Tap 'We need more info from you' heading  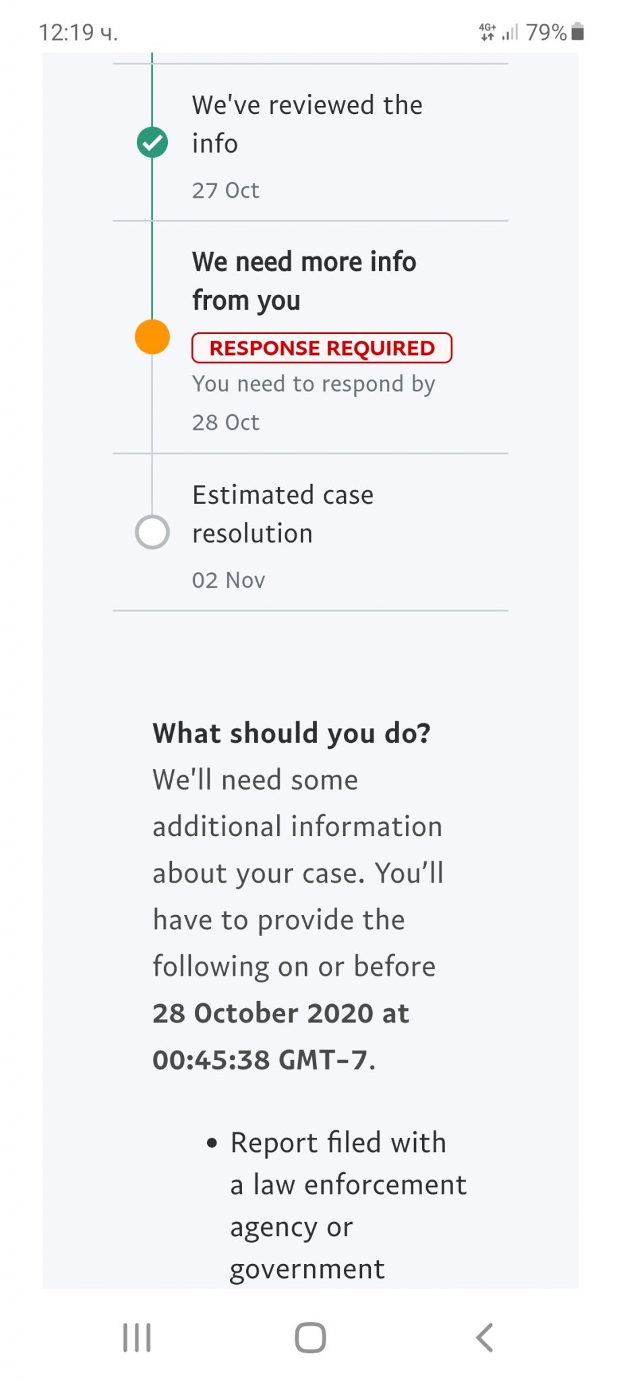coord(304,281)
